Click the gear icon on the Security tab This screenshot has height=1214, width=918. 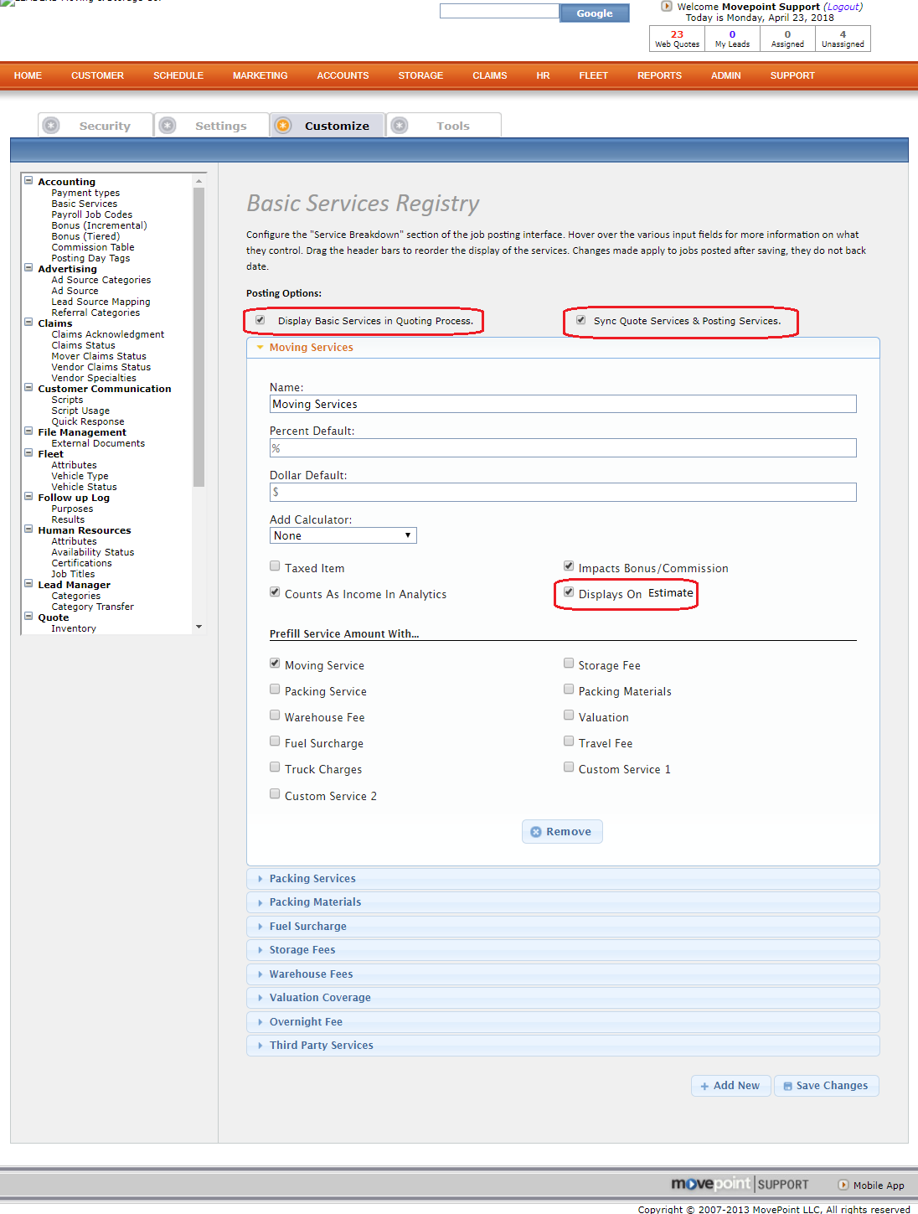[51, 126]
